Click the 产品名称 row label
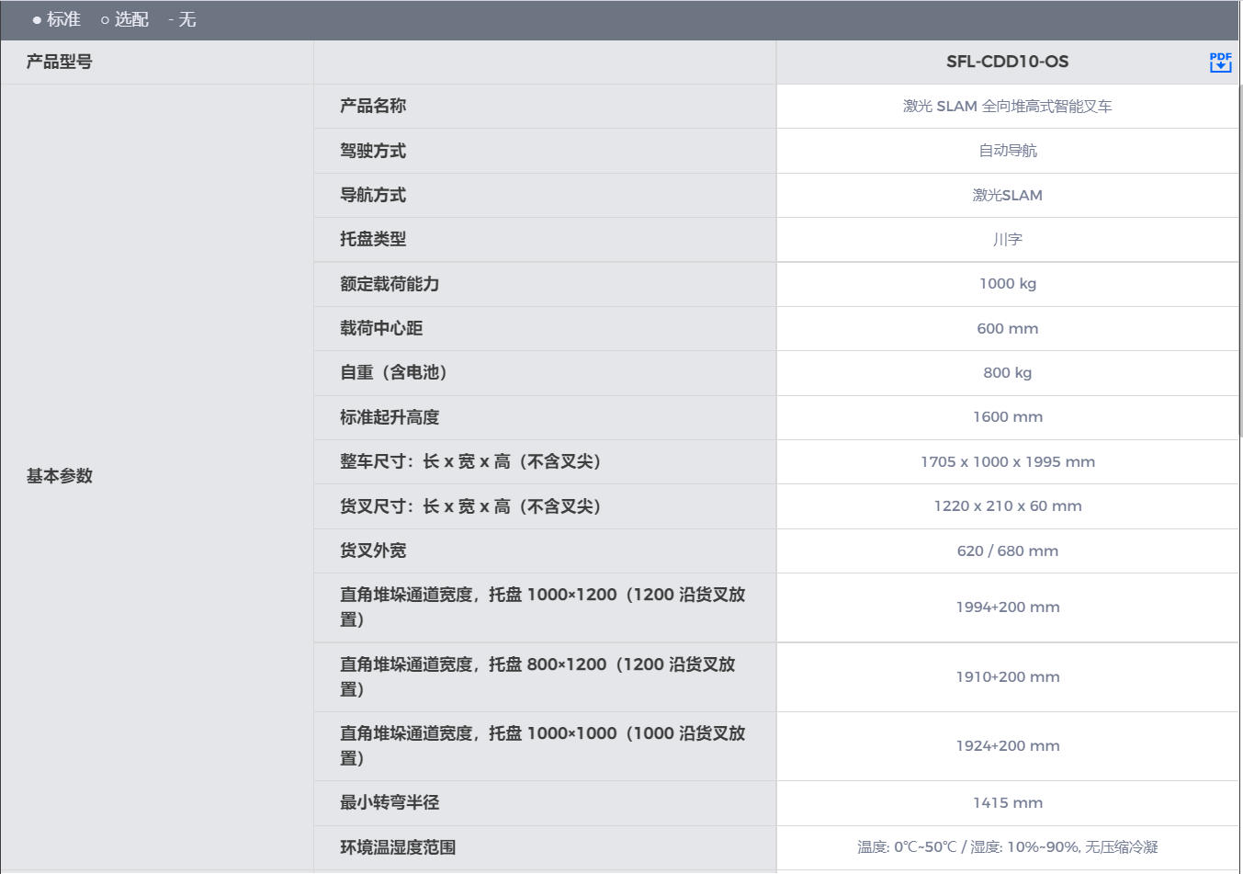 (373, 106)
